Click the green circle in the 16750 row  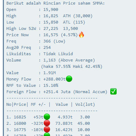(47, 135)
